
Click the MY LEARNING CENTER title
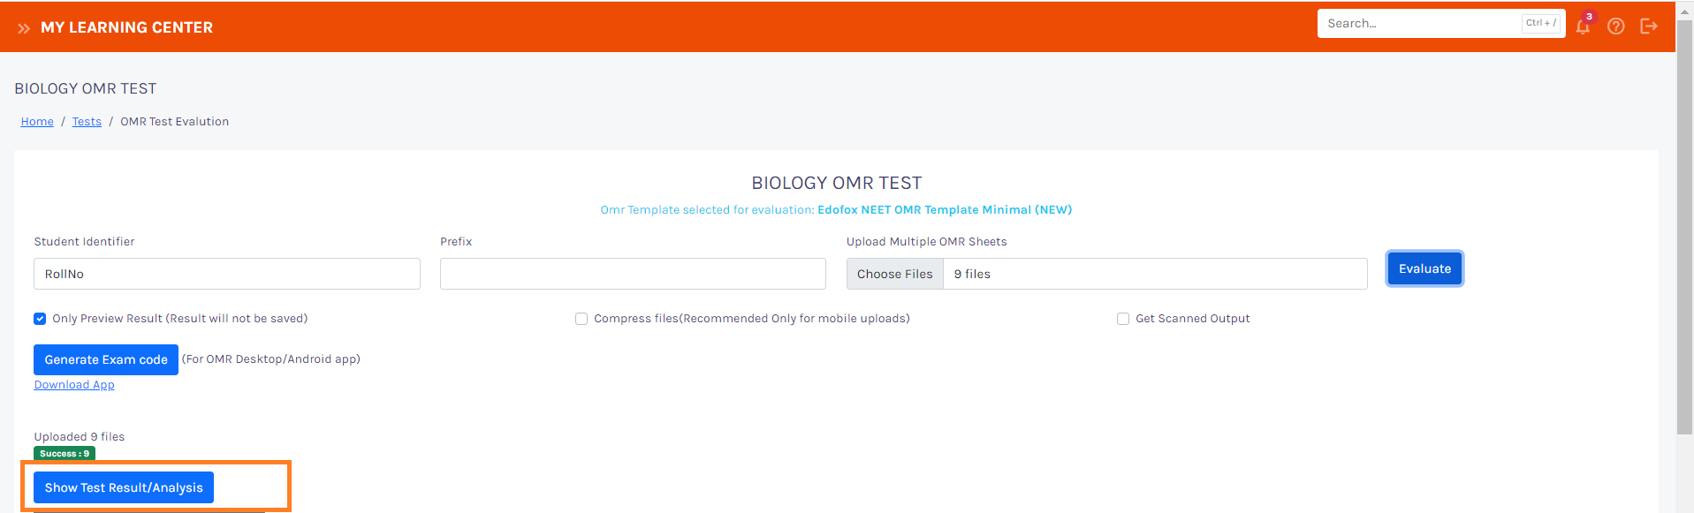[126, 28]
